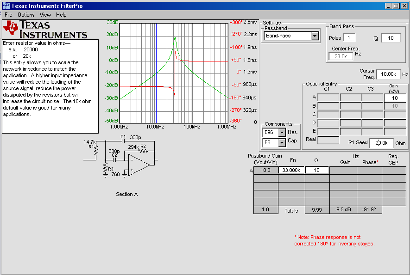Click the Q cell in table row A

pyautogui.click(x=317, y=171)
